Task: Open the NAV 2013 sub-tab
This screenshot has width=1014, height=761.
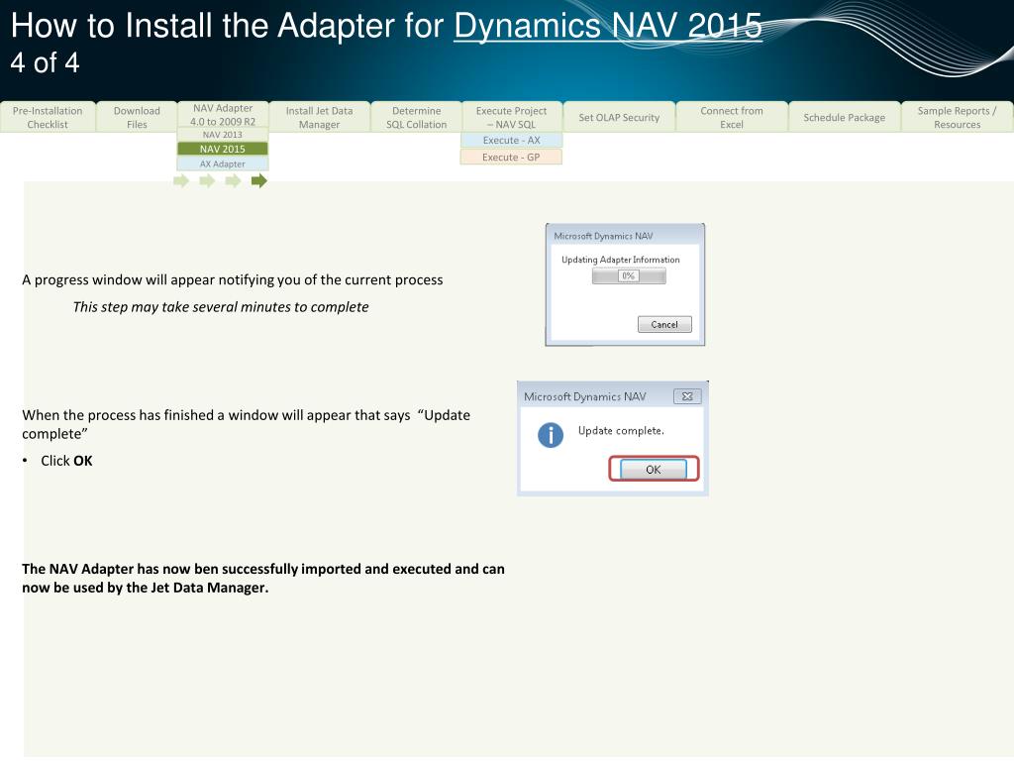Action: [x=223, y=135]
